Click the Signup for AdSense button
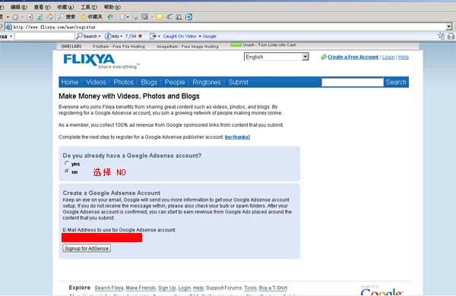The height and width of the screenshot is (296, 456). (87, 248)
